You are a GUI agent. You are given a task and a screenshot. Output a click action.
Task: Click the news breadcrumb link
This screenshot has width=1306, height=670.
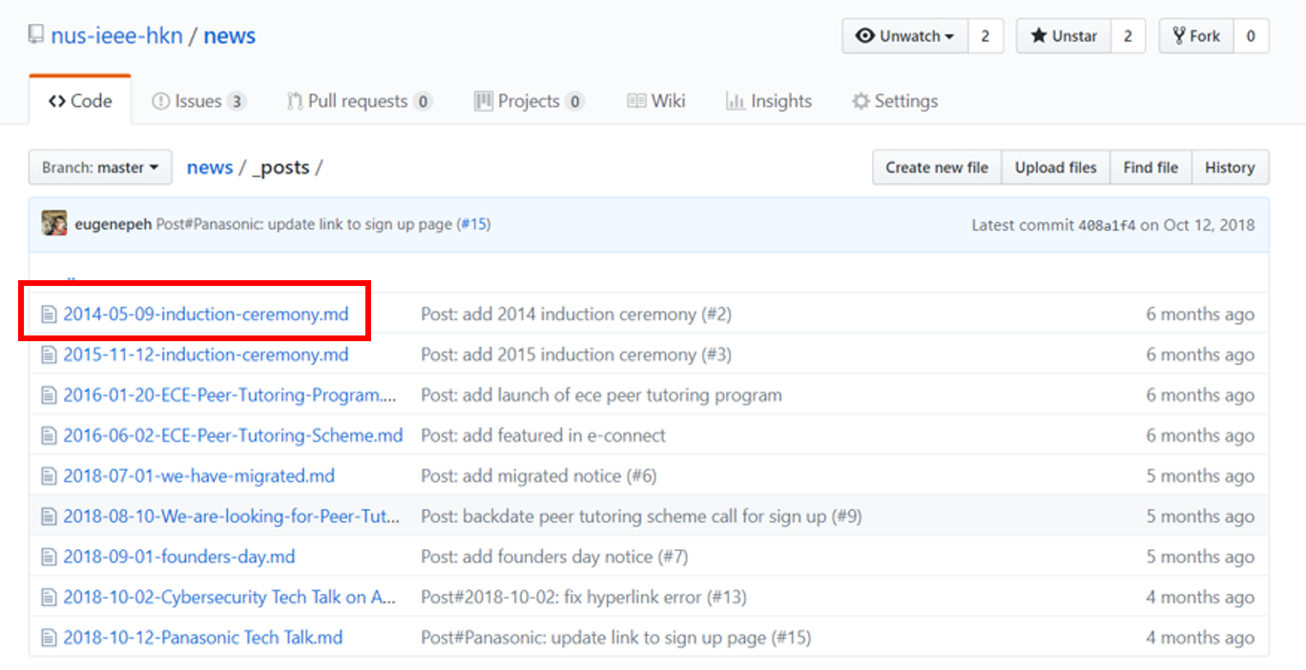(x=210, y=167)
